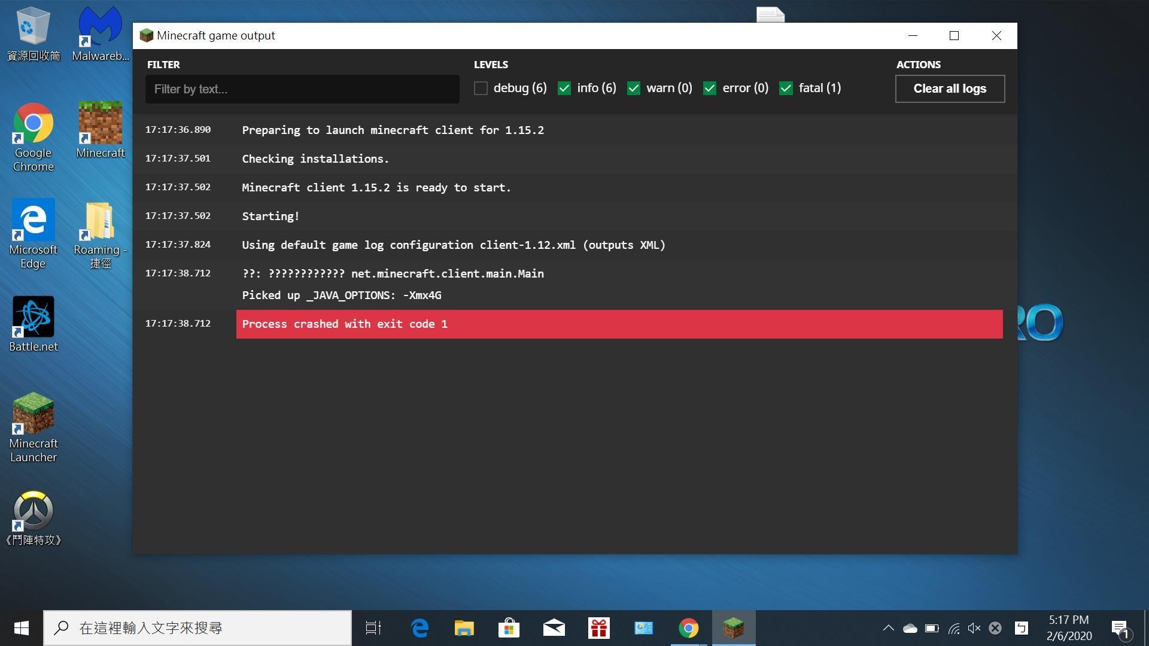Uncheck the warn (0) log level
The width and height of the screenshot is (1149, 646).
[634, 89]
